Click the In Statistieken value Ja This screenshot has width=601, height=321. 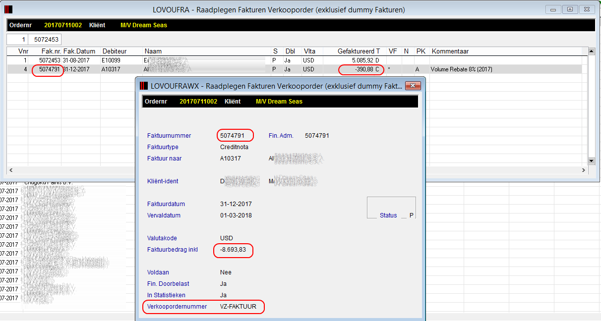coord(224,295)
